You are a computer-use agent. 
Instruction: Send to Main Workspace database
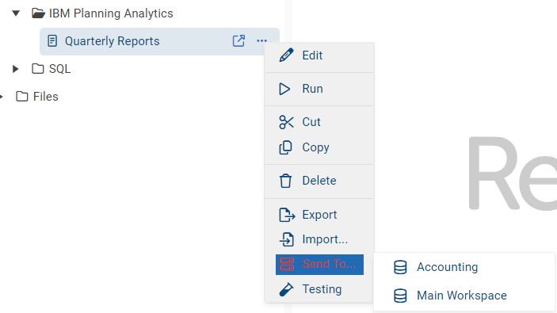pyautogui.click(x=464, y=296)
